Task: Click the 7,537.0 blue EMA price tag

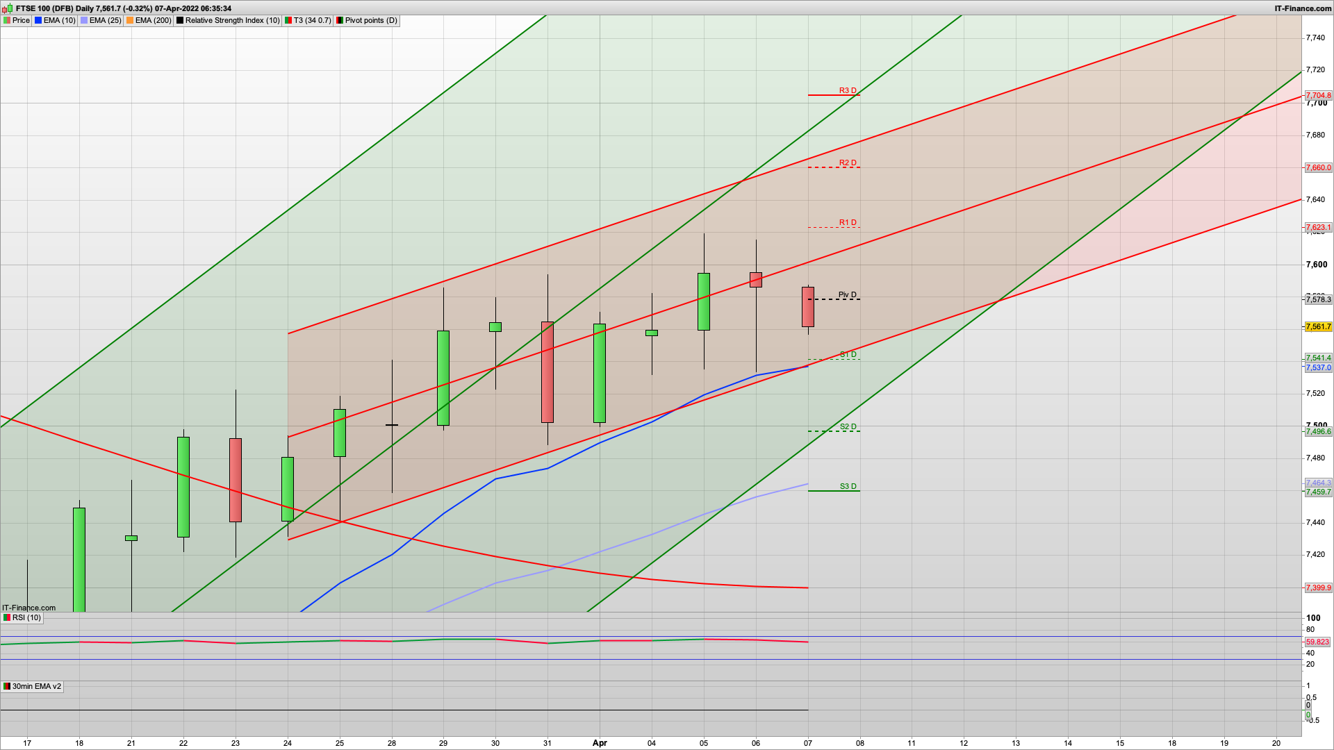Action: pos(1318,368)
